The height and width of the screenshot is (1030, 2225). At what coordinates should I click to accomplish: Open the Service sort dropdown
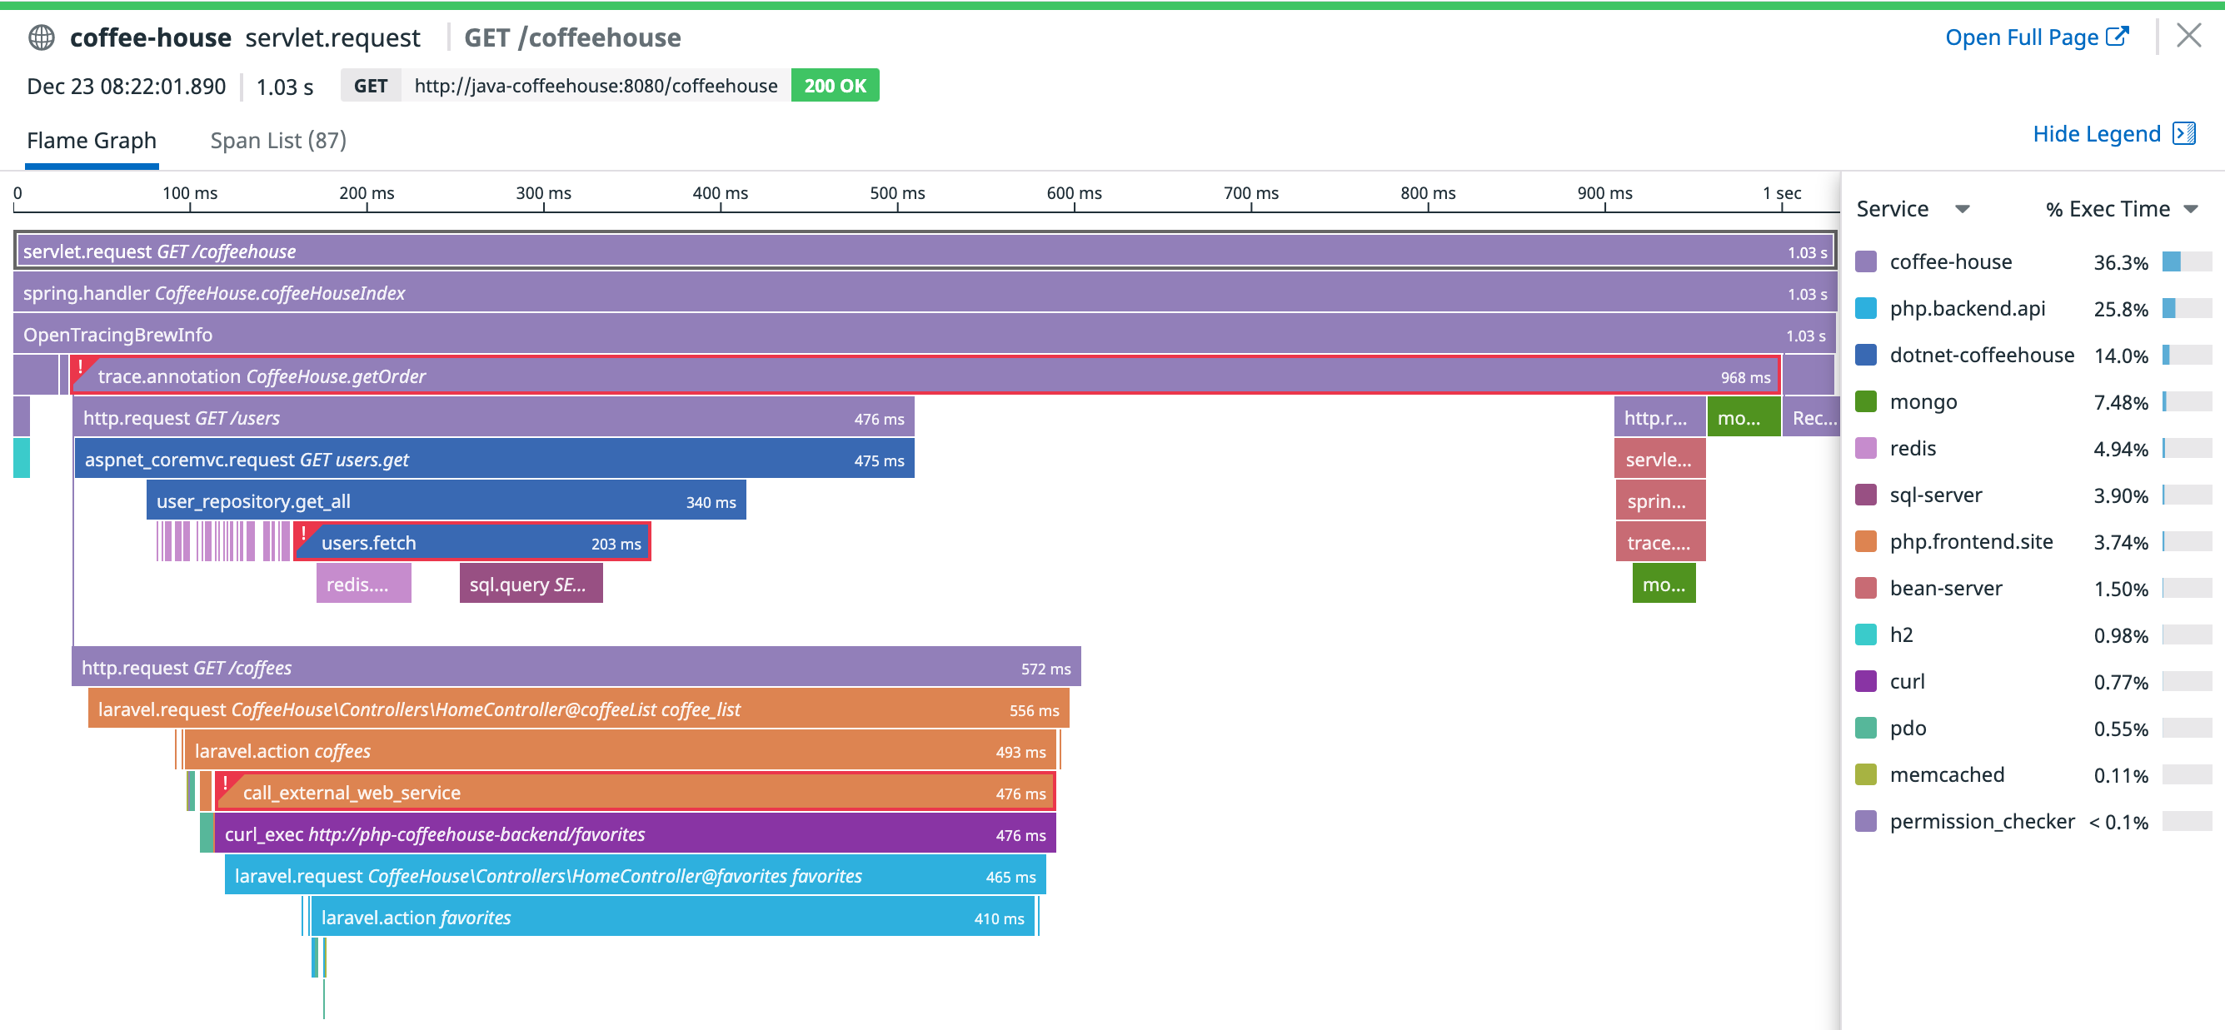pyautogui.click(x=1963, y=208)
